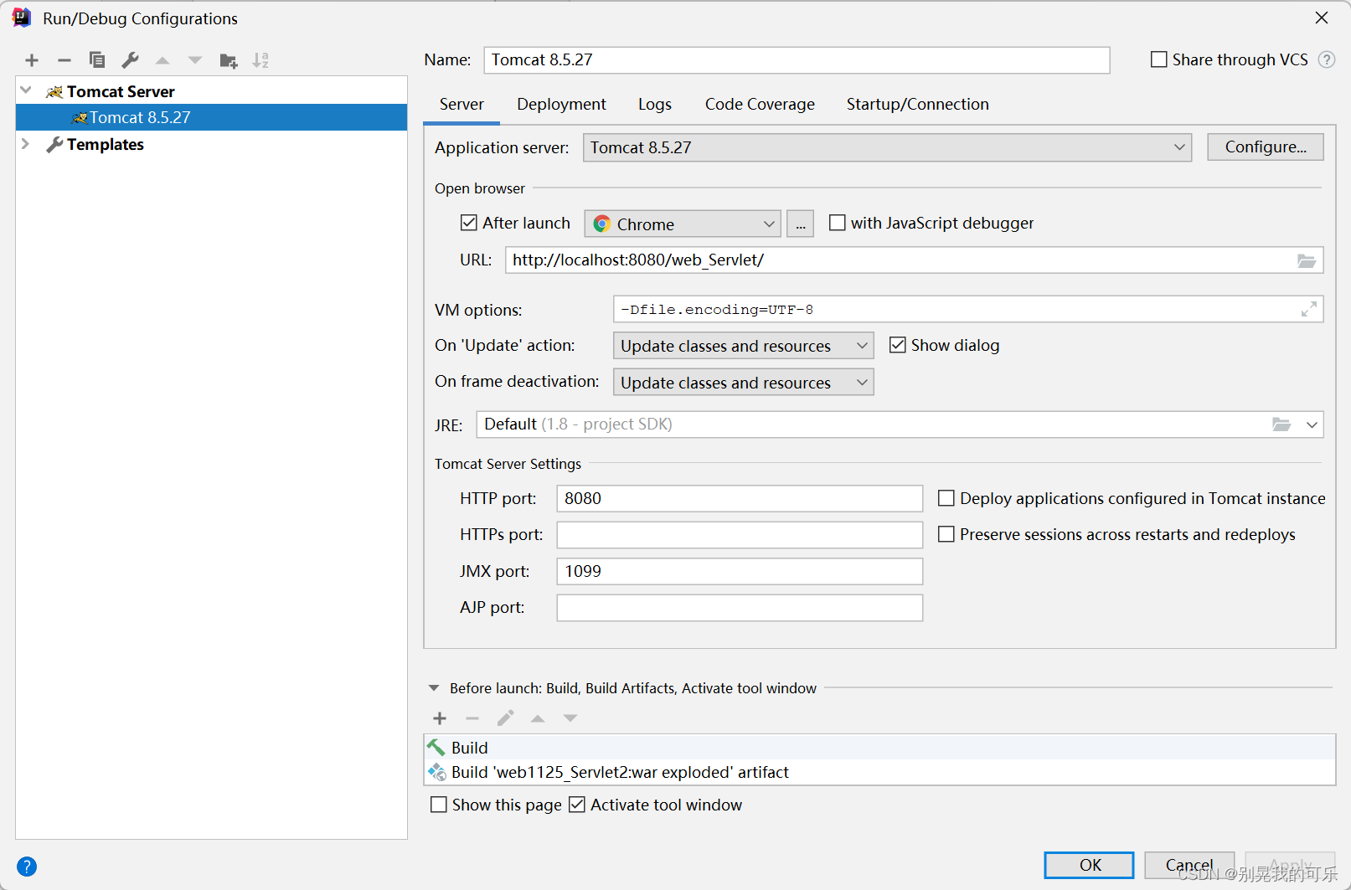Image resolution: width=1351 pixels, height=890 pixels.
Task: Close the Run/Debug Configurations dialog
Action: [1322, 18]
